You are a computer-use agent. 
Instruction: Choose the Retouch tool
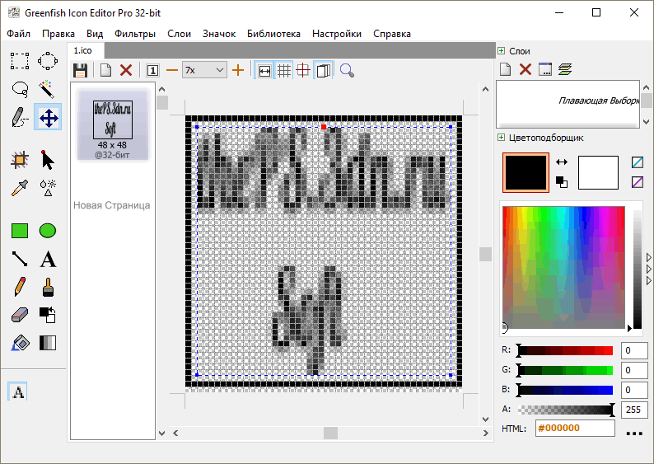tap(48, 188)
